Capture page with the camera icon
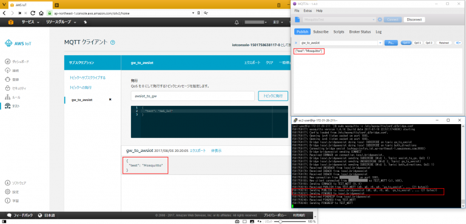Screen dimensions: 466x224 [237, 222]
